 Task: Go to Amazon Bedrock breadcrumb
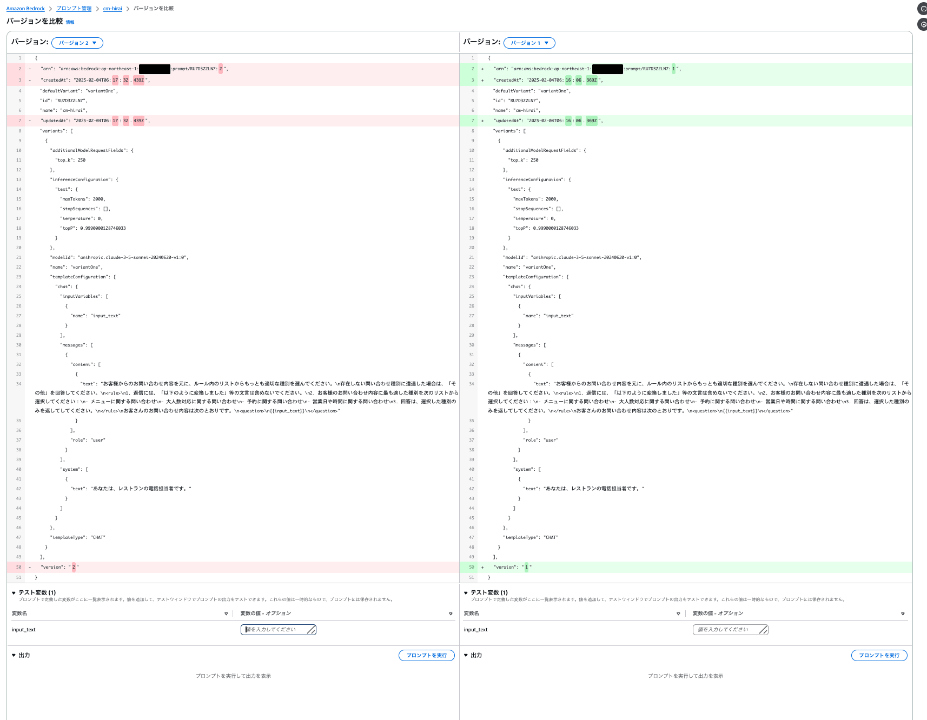pos(25,9)
